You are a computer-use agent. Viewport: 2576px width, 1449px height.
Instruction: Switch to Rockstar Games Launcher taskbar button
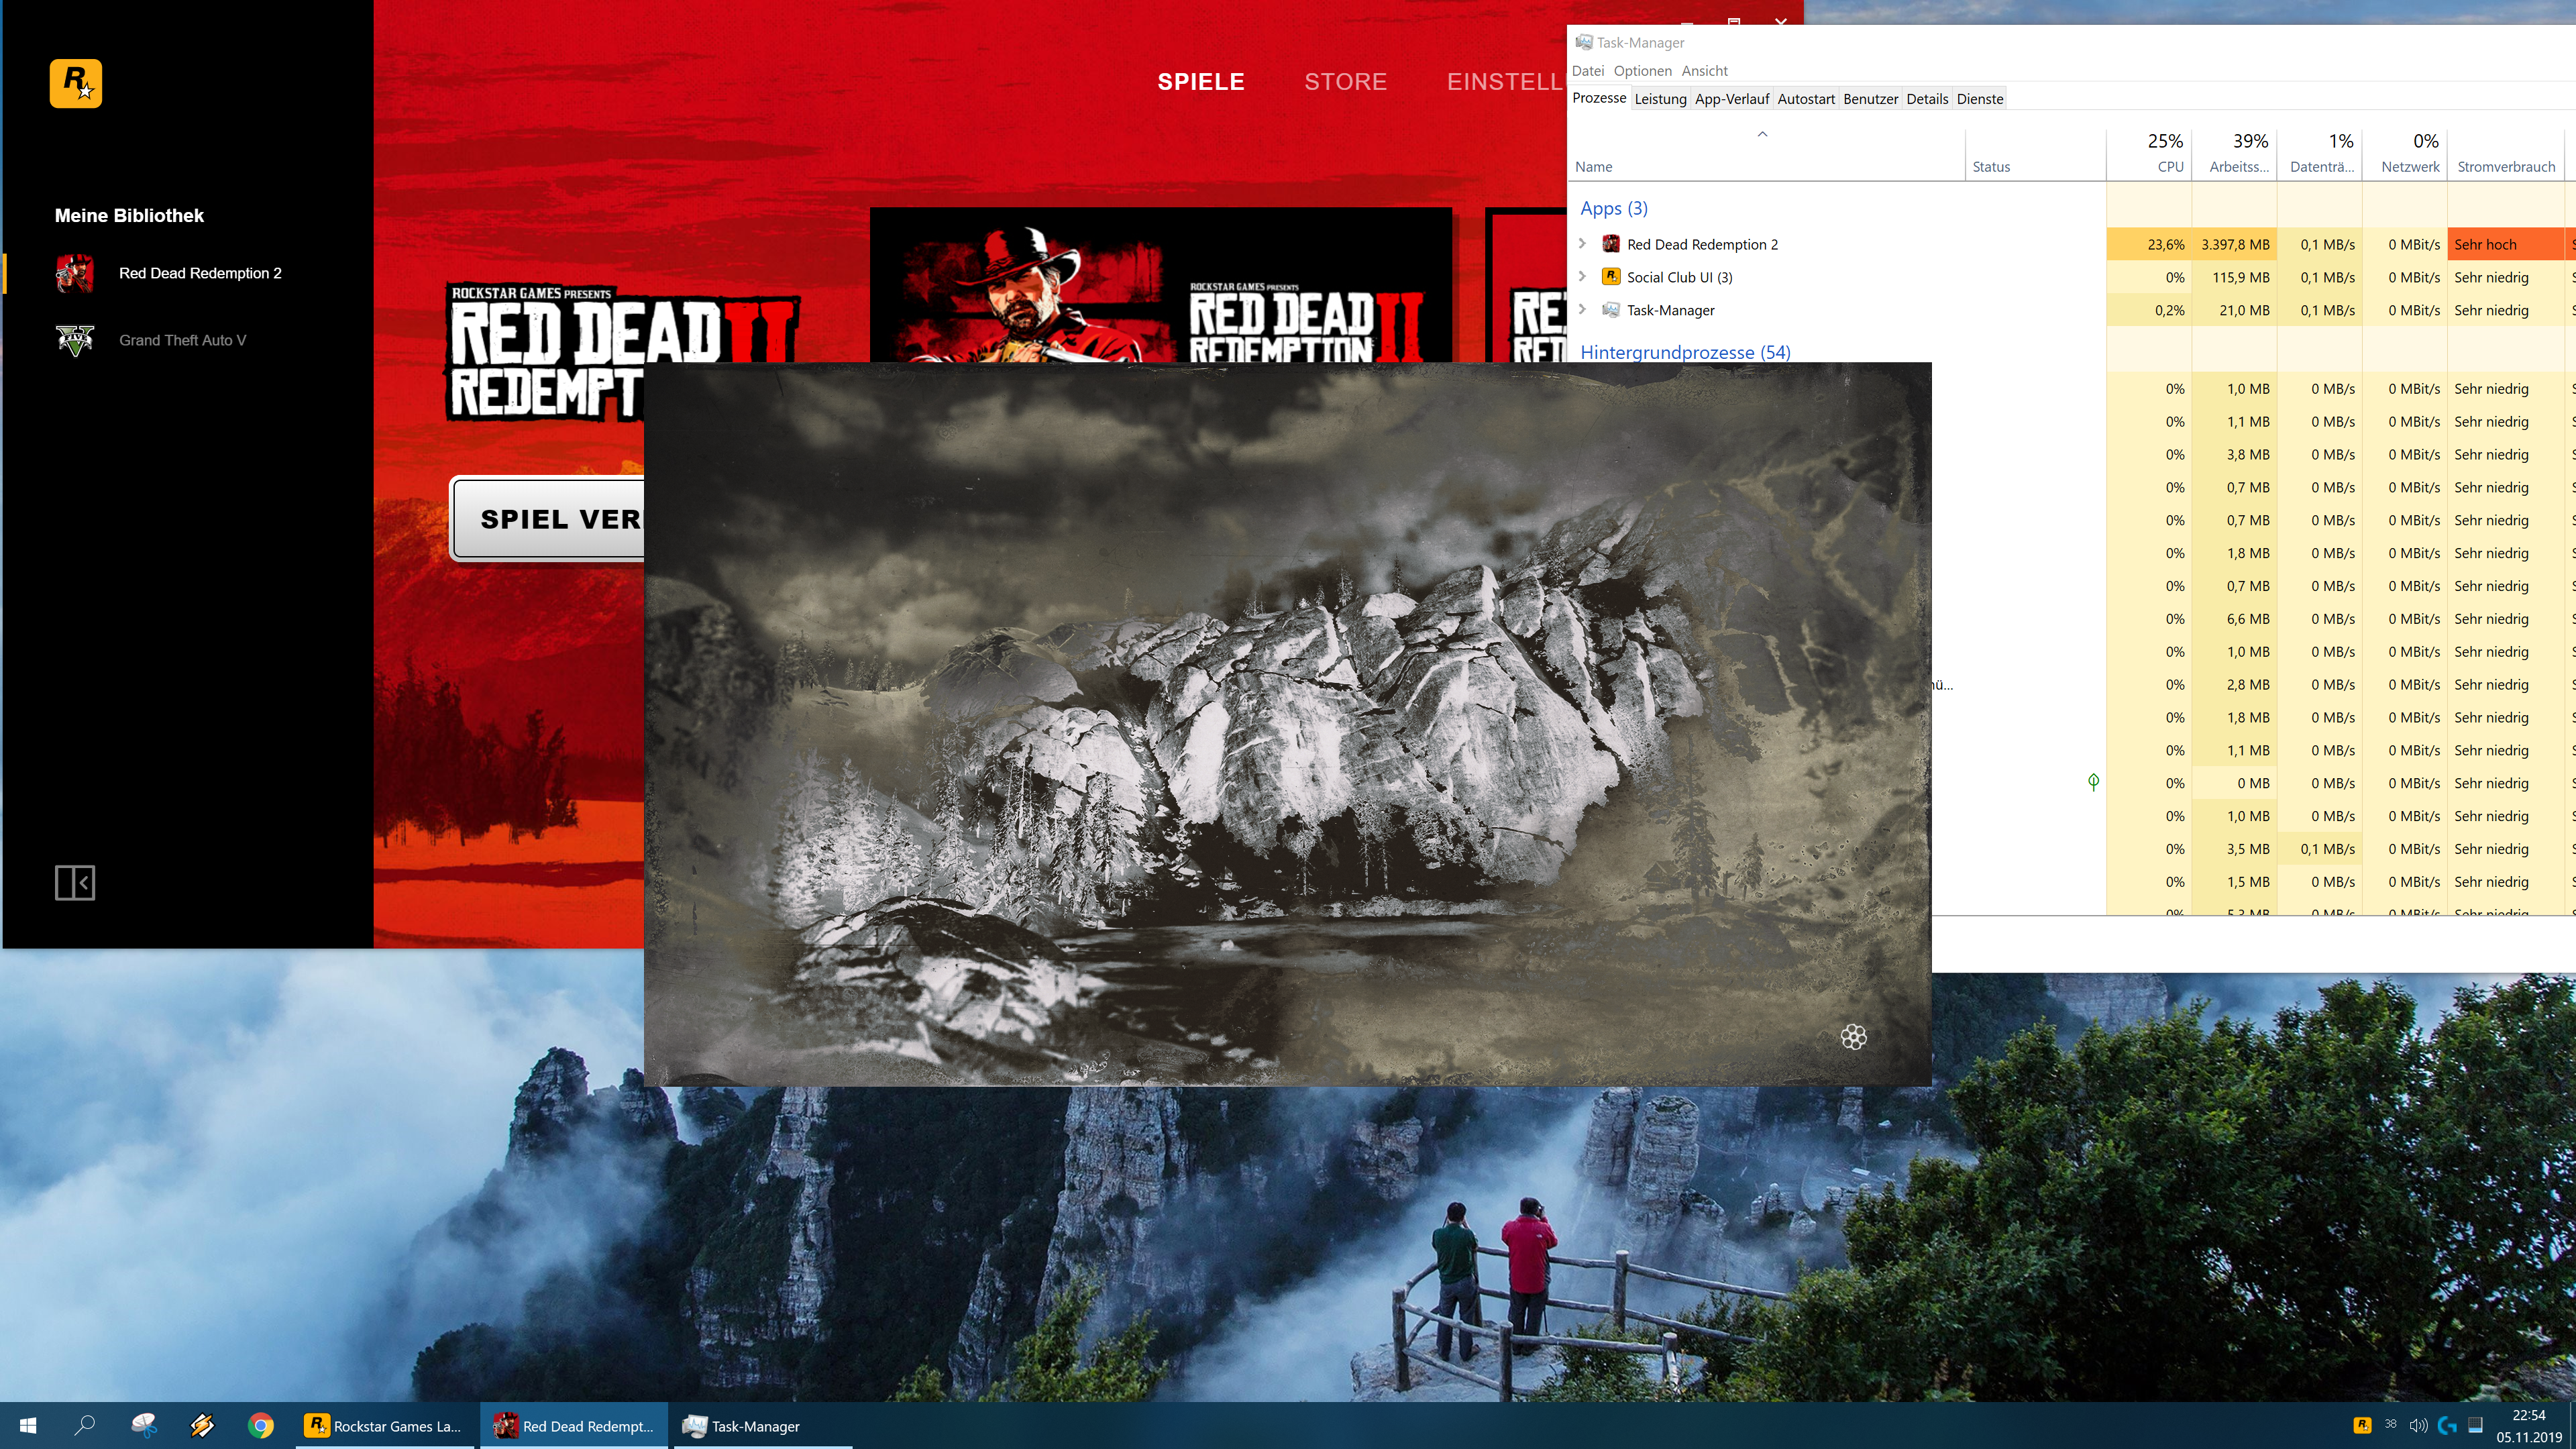[x=385, y=1425]
